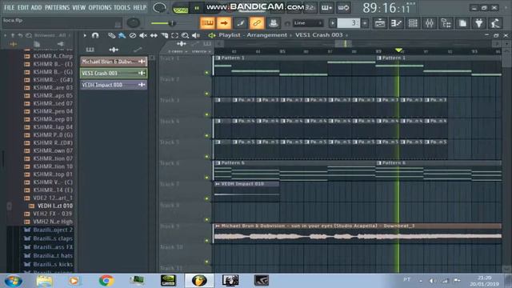Open the EDIT menu
The width and height of the screenshot is (512, 288).
[23, 7]
